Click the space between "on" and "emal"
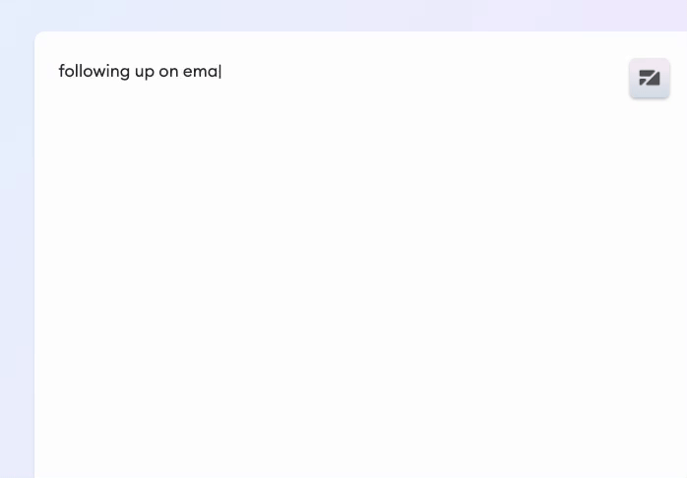Viewport: 687px width, 478px height. pos(181,72)
